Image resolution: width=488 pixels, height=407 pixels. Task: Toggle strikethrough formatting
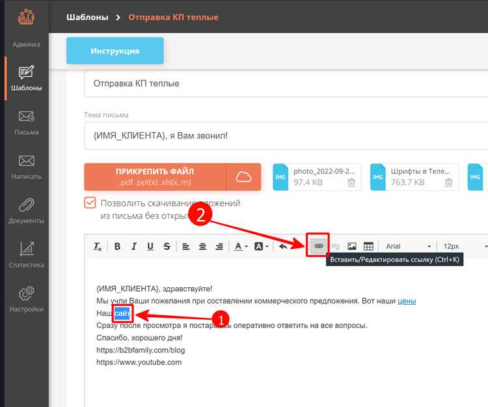click(167, 246)
